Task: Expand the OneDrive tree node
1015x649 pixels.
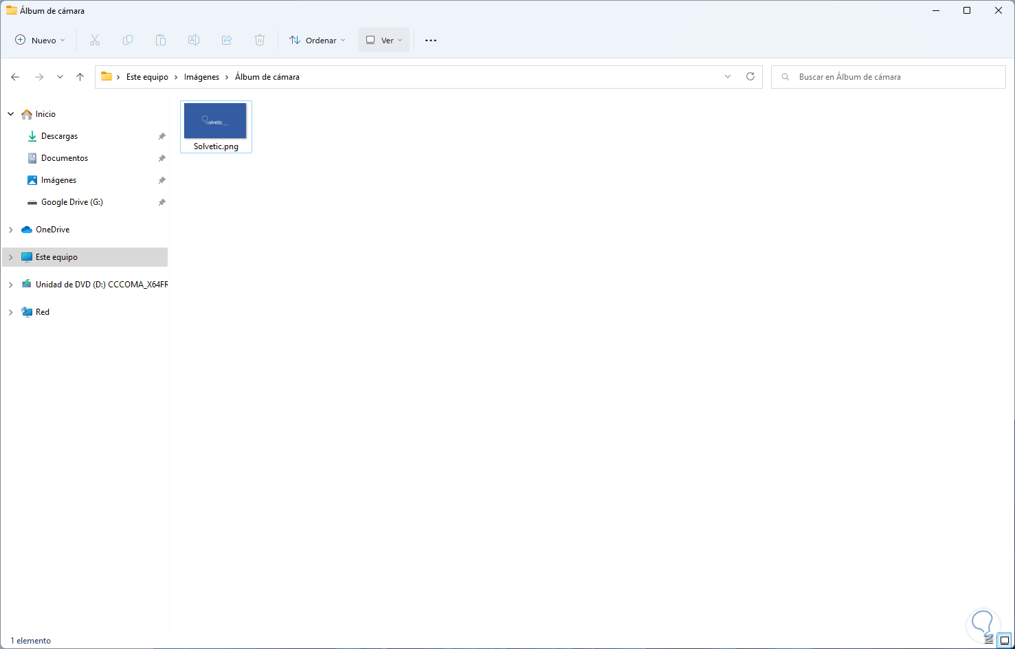Action: (10, 230)
